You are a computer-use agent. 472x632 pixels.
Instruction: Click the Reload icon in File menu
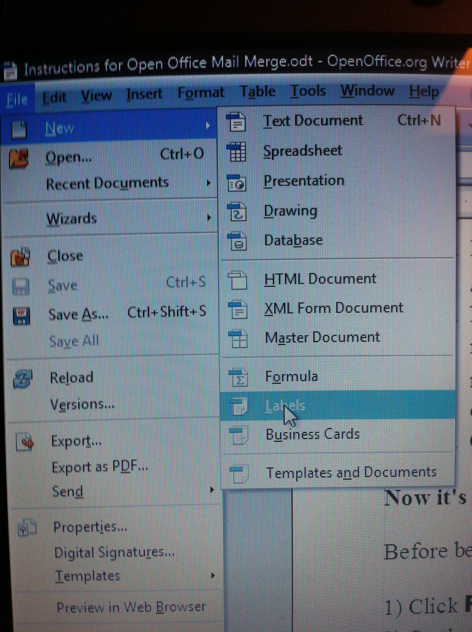(x=23, y=379)
